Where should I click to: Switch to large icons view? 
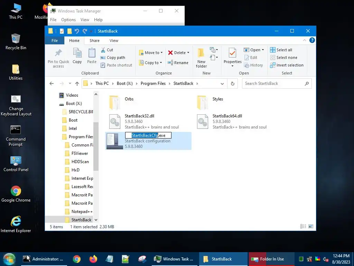pos(311,227)
